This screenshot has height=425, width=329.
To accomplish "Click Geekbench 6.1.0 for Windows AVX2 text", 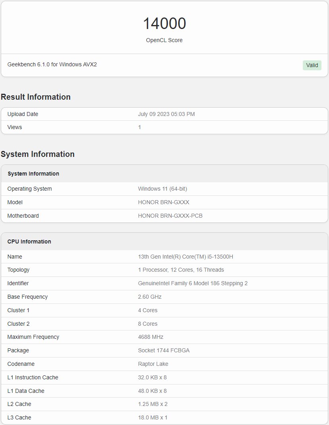I will 52,64.
